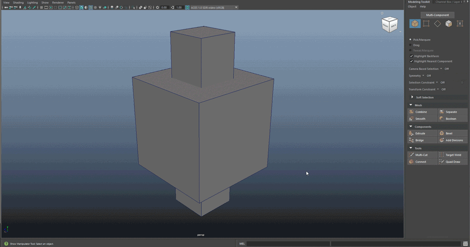Toggle the textured display icon
The image size is (470, 247).
tap(95, 7)
